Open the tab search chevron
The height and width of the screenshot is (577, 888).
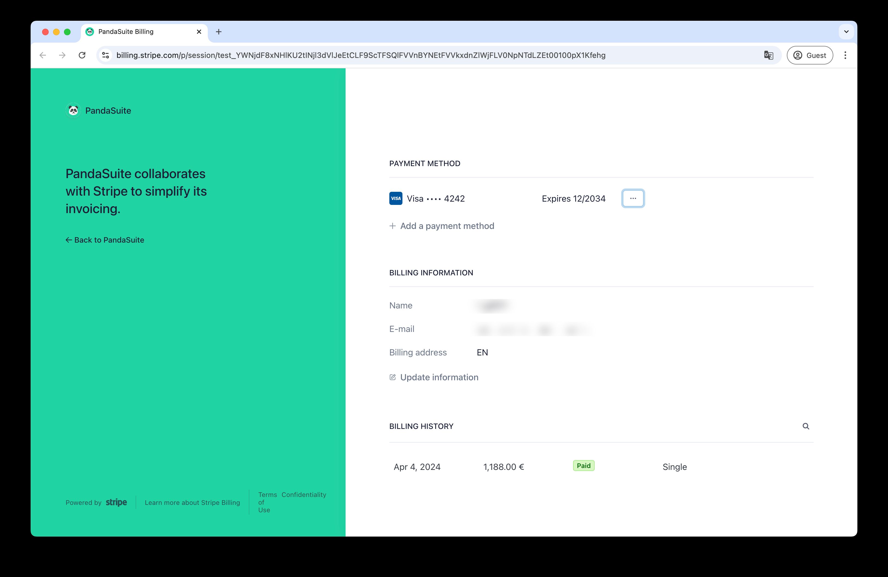coord(846,32)
